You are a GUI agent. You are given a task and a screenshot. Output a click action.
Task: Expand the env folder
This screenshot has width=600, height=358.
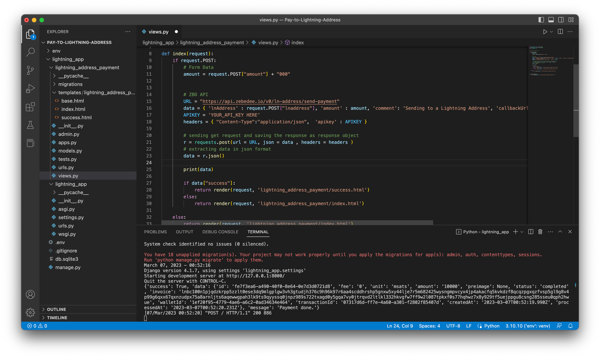pyautogui.click(x=56, y=51)
